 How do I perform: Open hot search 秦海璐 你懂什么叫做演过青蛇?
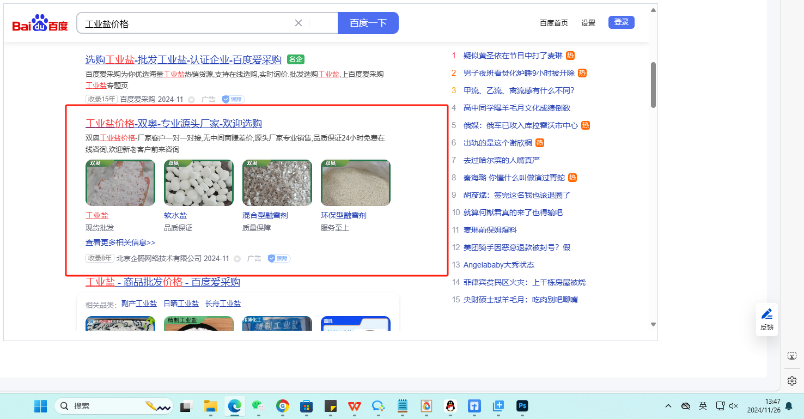coord(514,178)
